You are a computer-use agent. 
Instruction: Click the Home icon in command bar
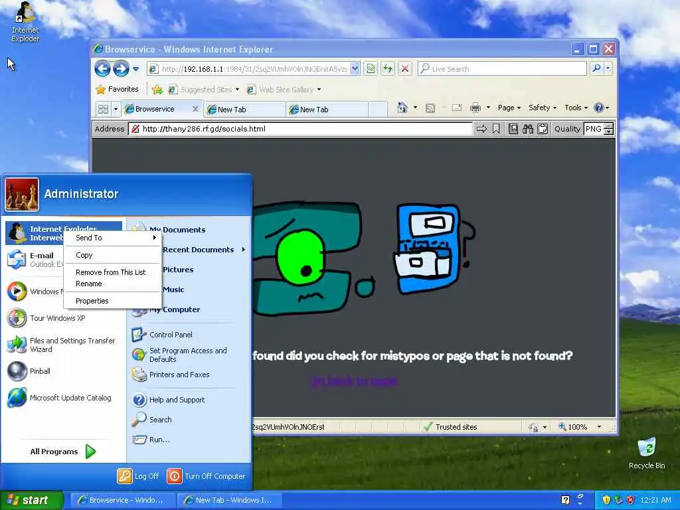(402, 108)
